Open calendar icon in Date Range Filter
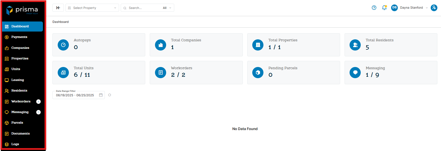Viewport: 441px width, 151px height. click(101, 95)
